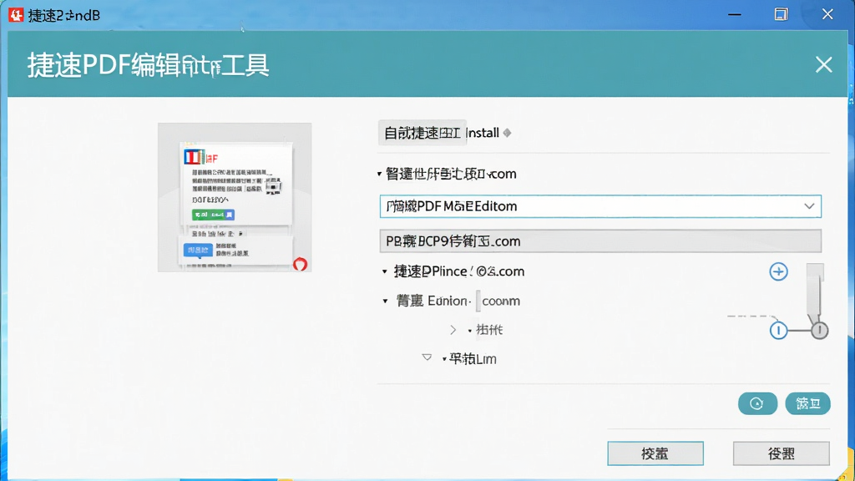Close the dialog using the teal header X
Viewport: 855px width, 481px height.
[x=823, y=65]
